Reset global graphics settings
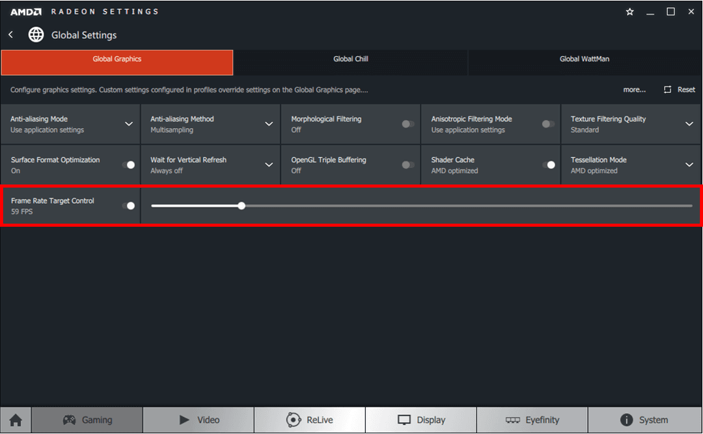This screenshot has height=434, width=703. [x=680, y=90]
